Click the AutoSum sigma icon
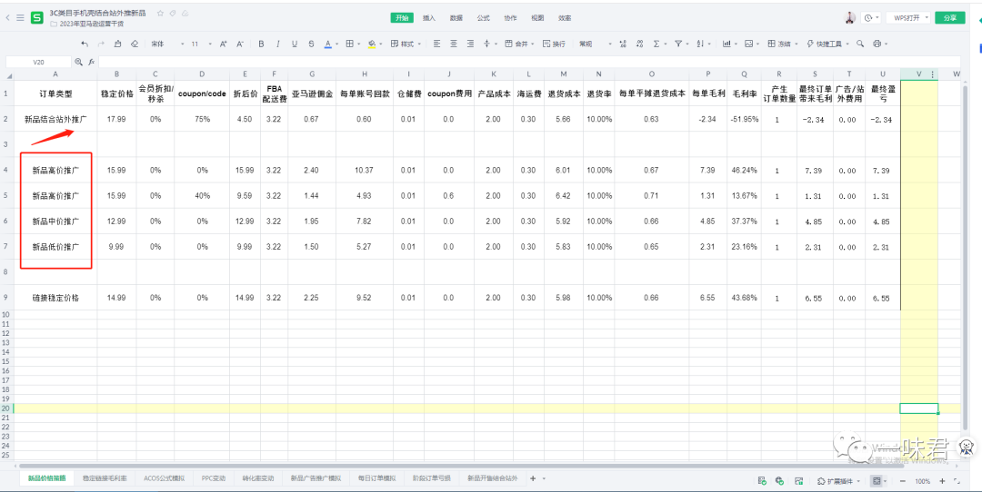This screenshot has width=982, height=492. click(656, 44)
